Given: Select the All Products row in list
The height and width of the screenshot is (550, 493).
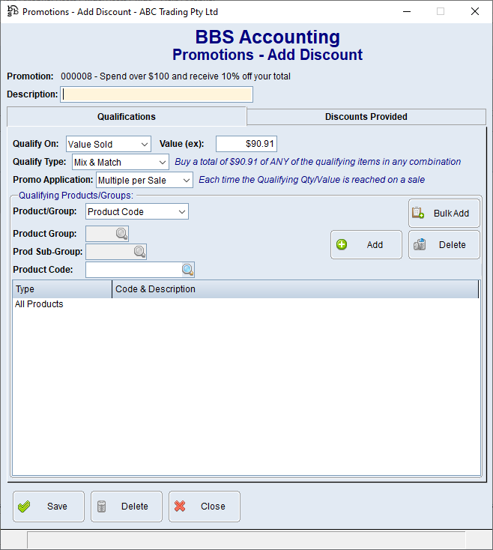Looking at the screenshot, I should point(39,304).
